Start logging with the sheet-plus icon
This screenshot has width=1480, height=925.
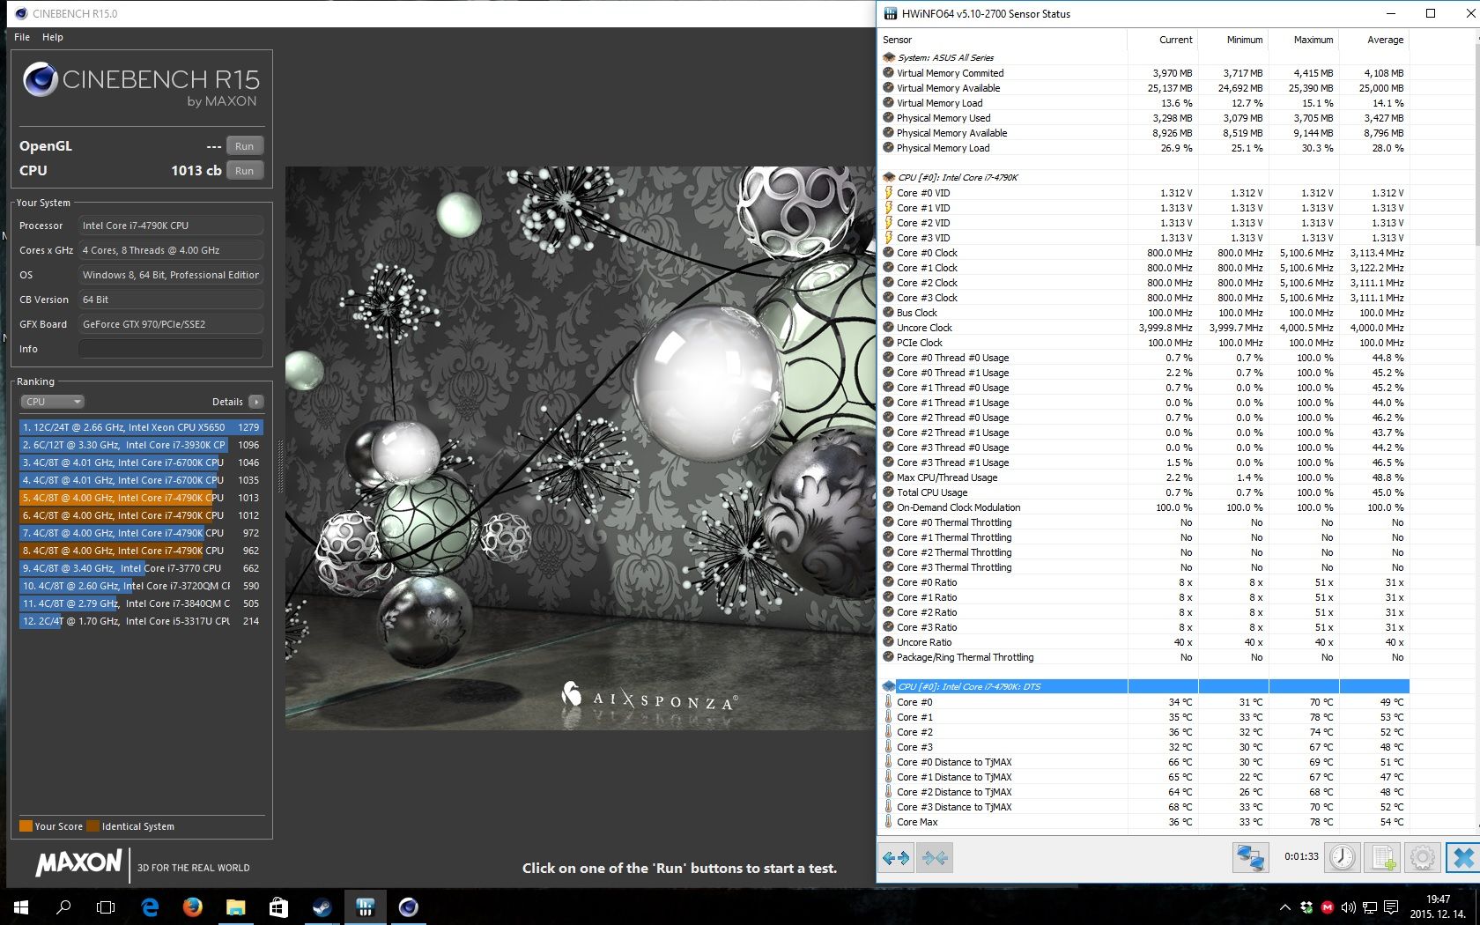click(x=1383, y=857)
